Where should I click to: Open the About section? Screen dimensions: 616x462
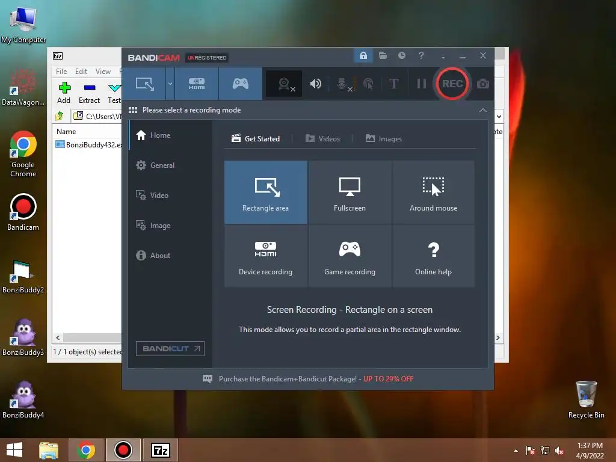coord(170,255)
